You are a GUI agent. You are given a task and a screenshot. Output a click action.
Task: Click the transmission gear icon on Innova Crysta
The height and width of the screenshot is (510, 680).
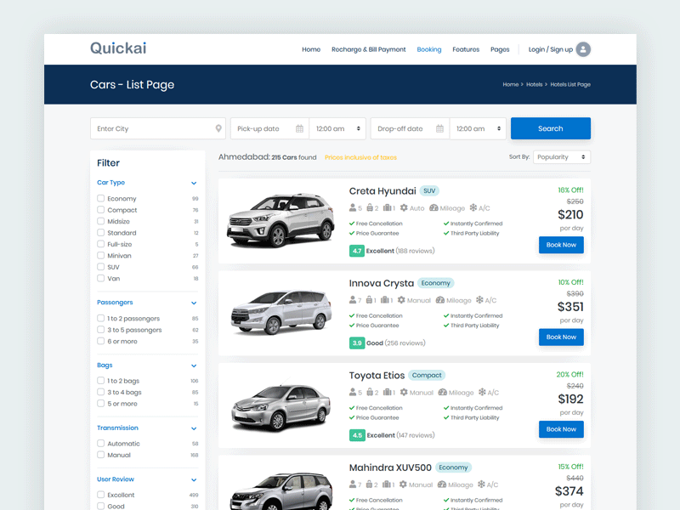click(401, 300)
